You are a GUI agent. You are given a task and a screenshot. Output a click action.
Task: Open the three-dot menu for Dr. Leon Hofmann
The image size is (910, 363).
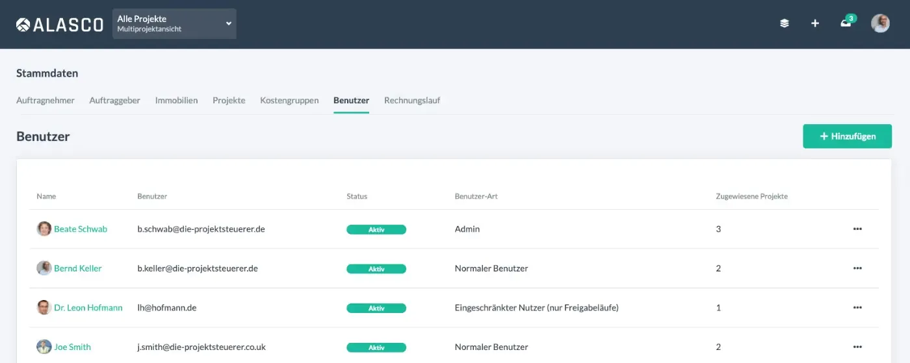(x=857, y=308)
